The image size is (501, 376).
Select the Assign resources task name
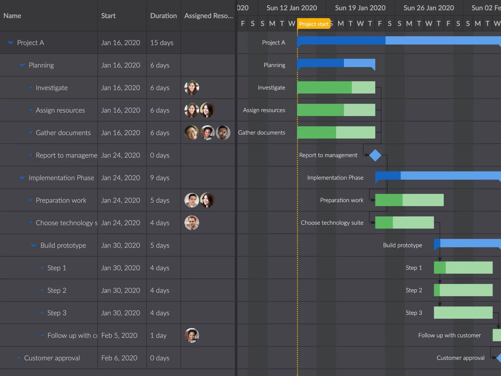pos(60,110)
